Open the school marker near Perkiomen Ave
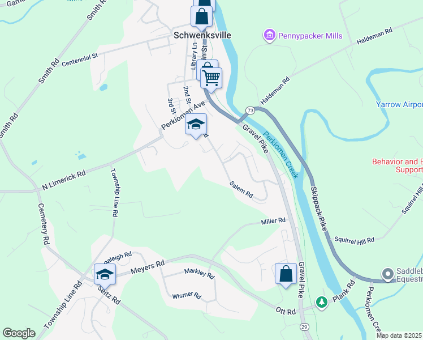 196,126
